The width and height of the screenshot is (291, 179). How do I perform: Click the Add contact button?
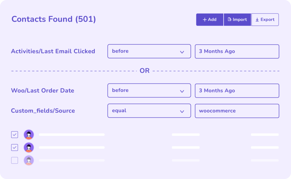coord(210,20)
